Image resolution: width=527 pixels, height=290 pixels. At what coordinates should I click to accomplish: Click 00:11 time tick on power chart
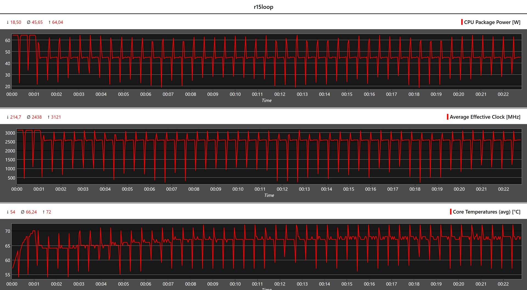click(x=257, y=94)
